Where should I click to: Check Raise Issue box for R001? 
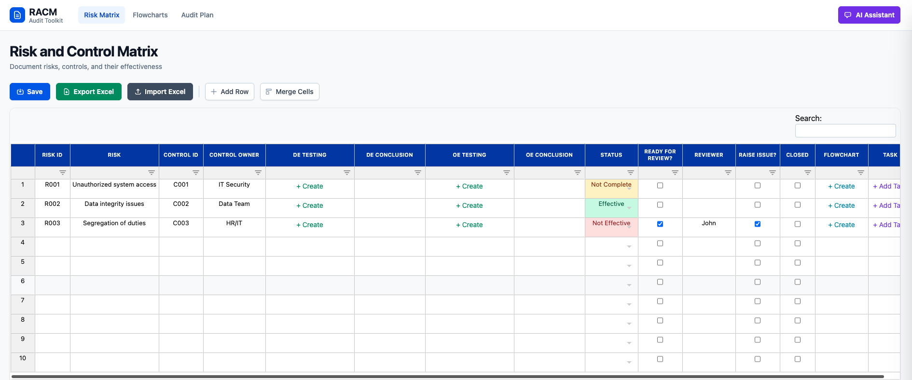(758, 186)
